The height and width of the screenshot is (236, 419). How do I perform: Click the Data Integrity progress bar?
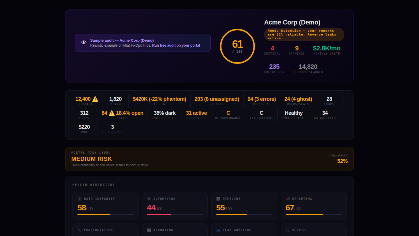[105, 214]
